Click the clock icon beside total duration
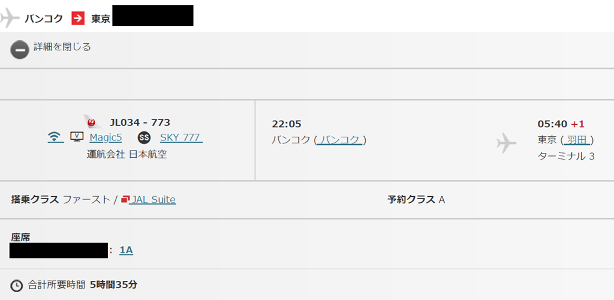Screen dimensions: 614x300 tap(16, 286)
